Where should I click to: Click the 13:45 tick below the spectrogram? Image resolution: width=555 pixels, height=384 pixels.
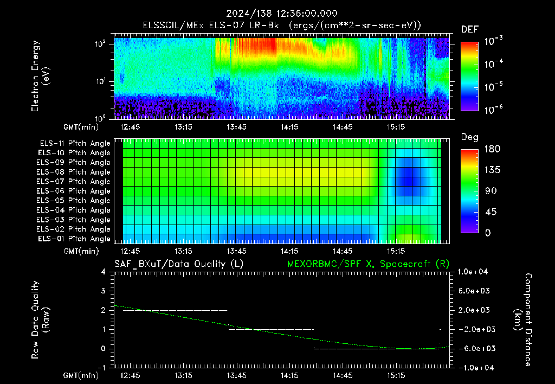(236, 127)
